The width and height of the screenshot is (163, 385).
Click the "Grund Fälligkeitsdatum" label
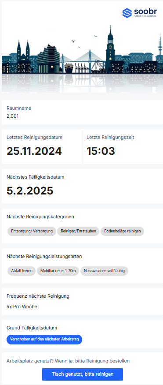(32, 328)
